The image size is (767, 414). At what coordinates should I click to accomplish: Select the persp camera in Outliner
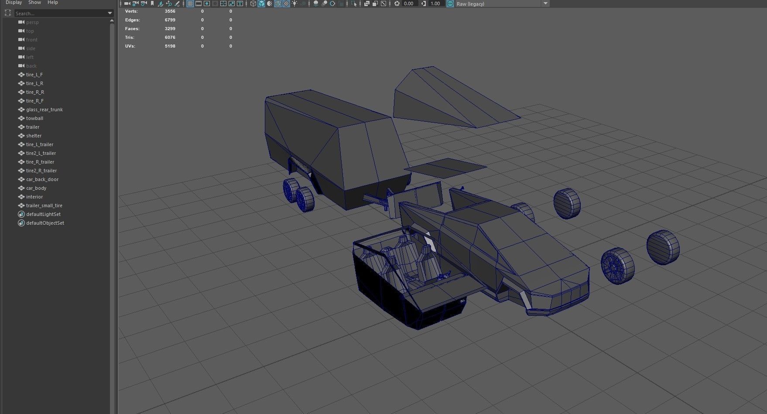click(32, 22)
